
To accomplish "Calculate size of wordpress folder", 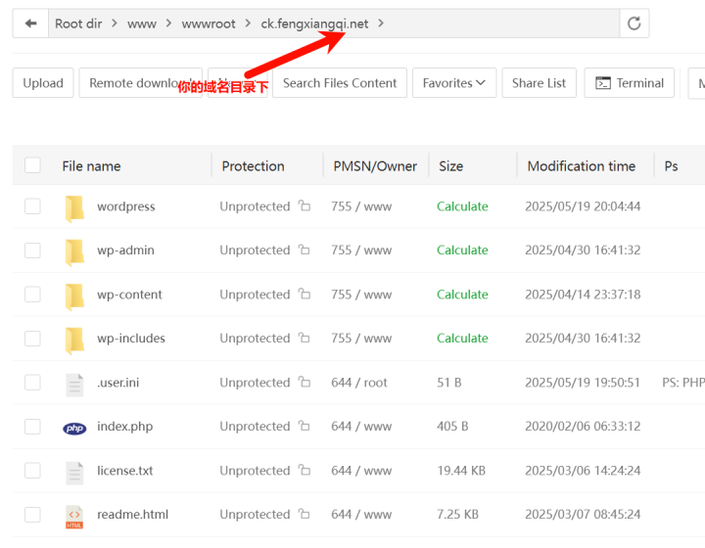I will 462,206.
